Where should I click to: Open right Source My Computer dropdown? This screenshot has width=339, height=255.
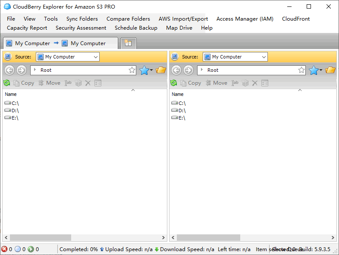(x=235, y=57)
